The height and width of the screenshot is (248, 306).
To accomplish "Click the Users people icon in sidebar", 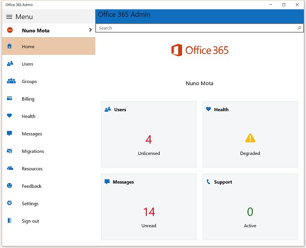I will pos(10,64).
